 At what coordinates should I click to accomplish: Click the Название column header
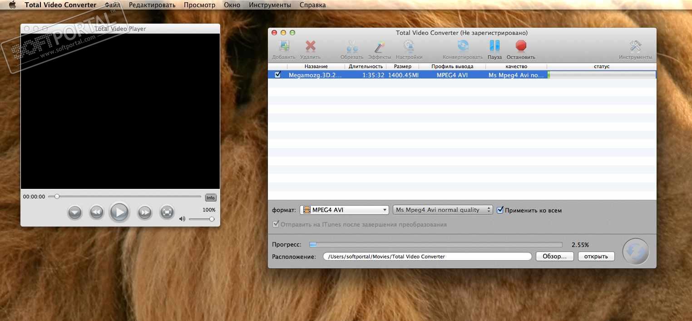click(316, 66)
